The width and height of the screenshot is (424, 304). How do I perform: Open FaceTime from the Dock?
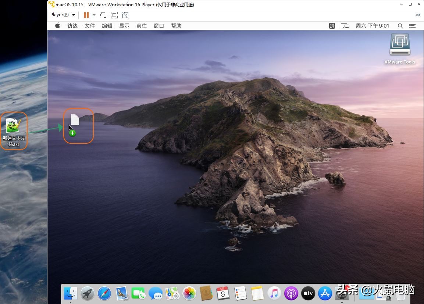pyautogui.click(x=138, y=293)
